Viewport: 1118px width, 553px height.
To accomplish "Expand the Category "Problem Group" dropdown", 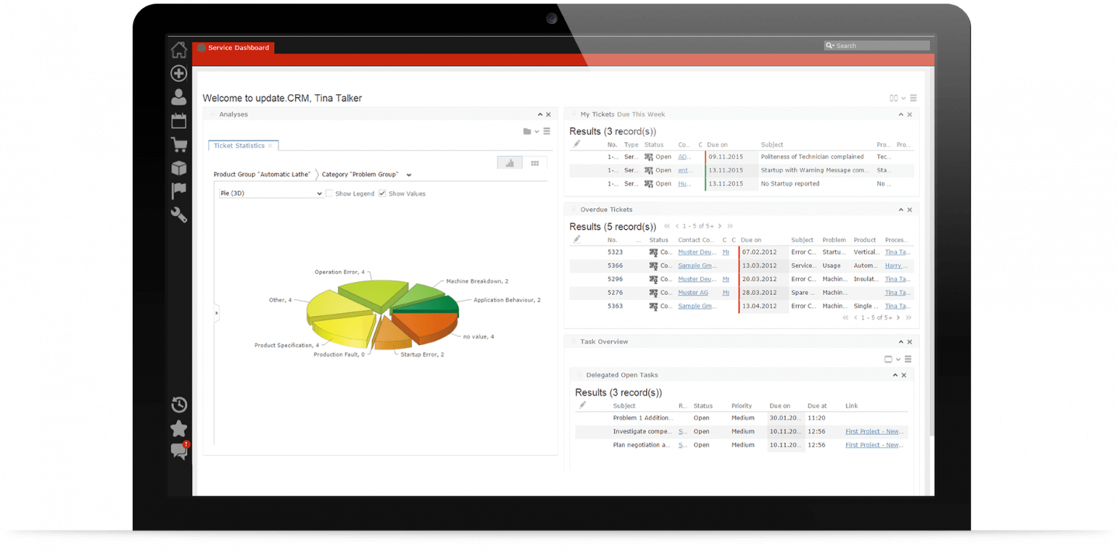I will pos(408,174).
